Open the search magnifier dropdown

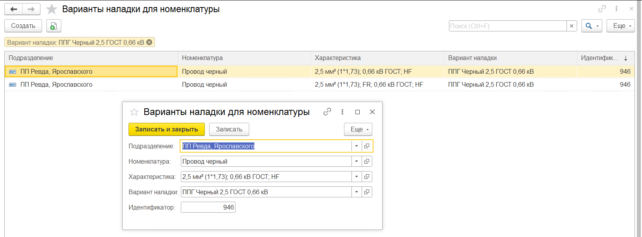pos(592,26)
